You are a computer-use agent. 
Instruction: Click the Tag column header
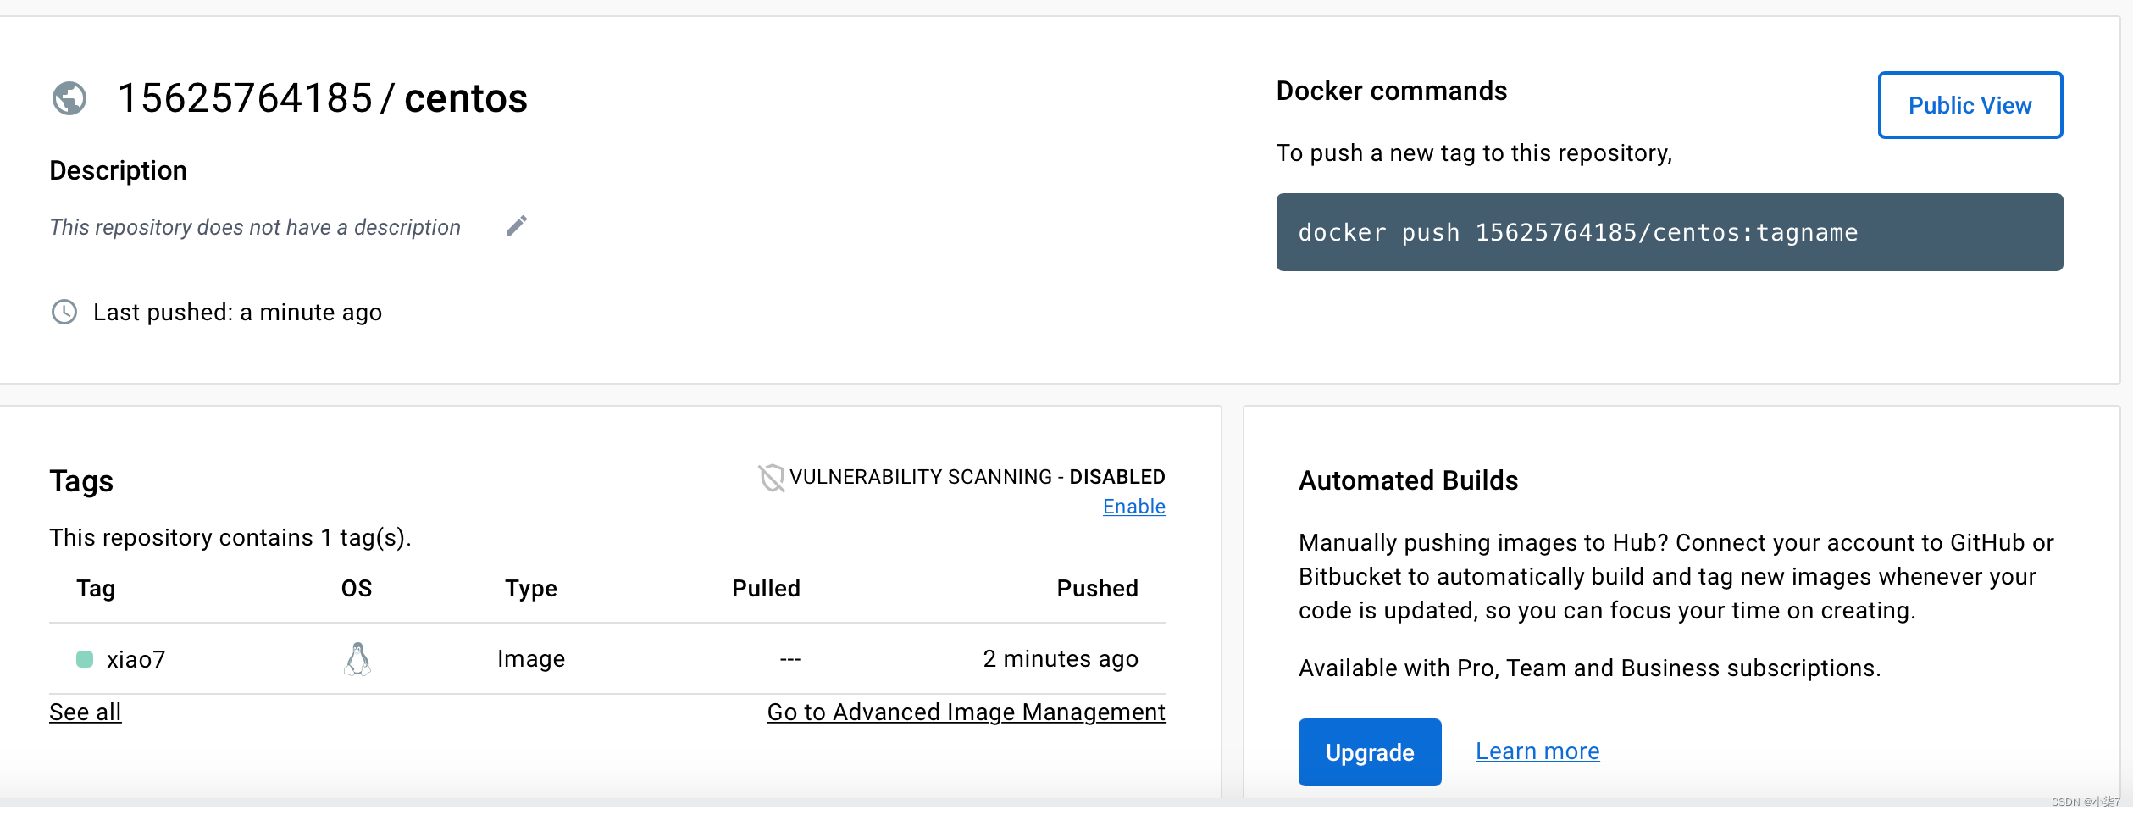pyautogui.click(x=96, y=589)
